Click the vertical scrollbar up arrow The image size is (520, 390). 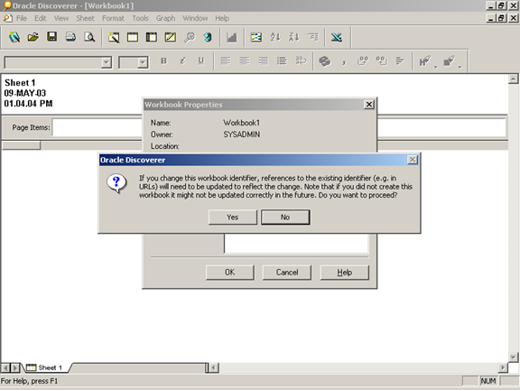tap(513, 79)
